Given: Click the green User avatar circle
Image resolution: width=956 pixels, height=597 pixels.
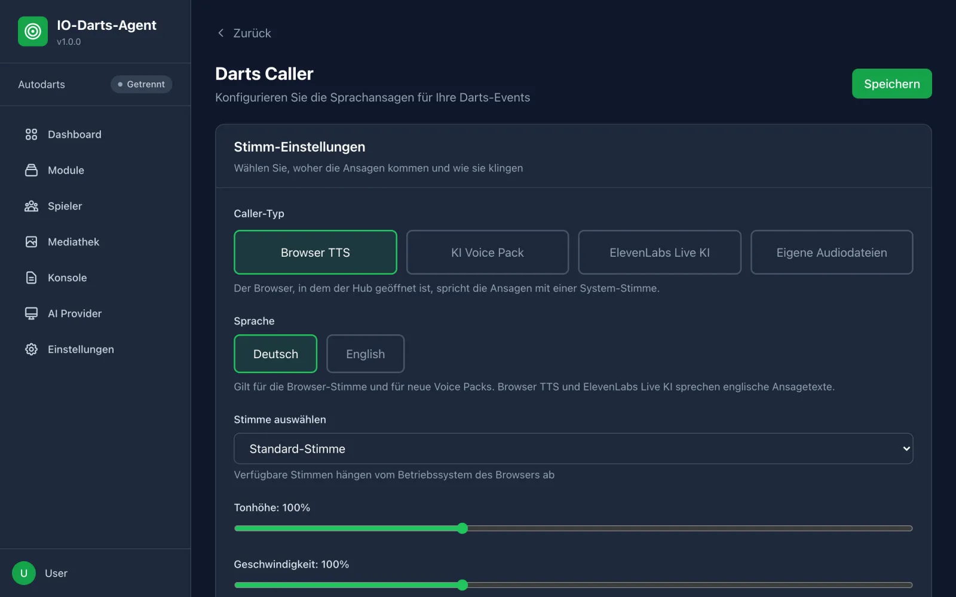Looking at the screenshot, I should tap(24, 573).
